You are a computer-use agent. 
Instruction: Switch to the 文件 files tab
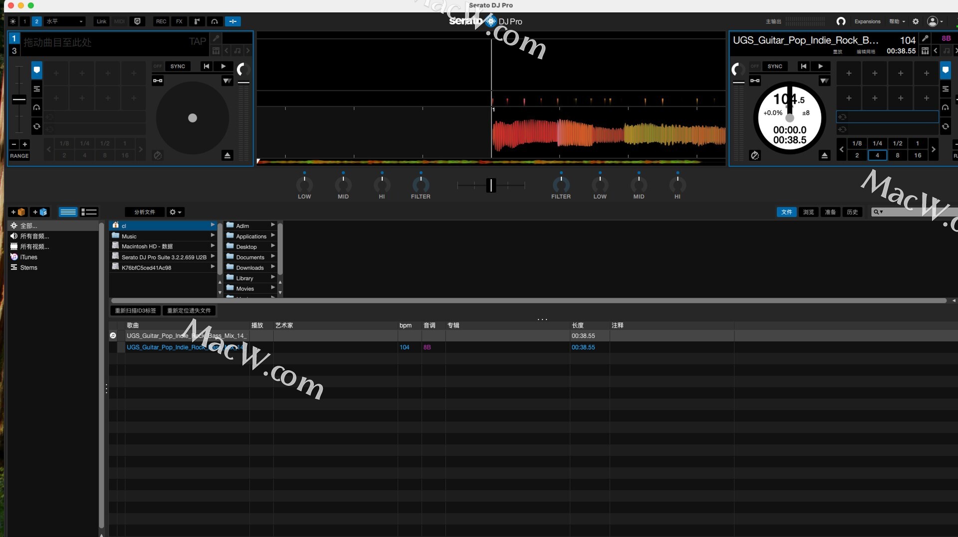786,212
